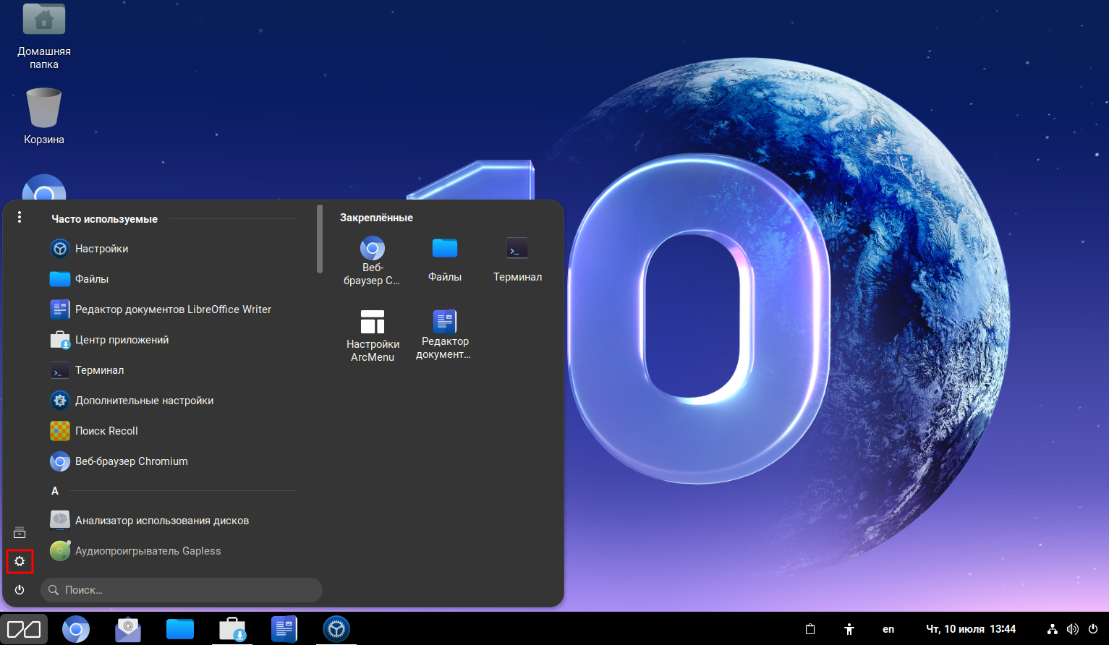Screen dimensions: 1109x645
Task: Switch keyboard layout indicator en
Action: (x=888, y=629)
